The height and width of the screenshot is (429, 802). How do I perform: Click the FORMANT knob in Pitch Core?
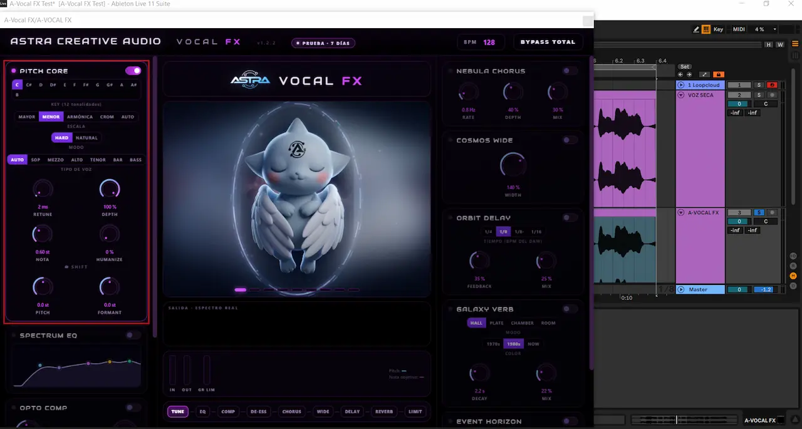pyautogui.click(x=110, y=287)
